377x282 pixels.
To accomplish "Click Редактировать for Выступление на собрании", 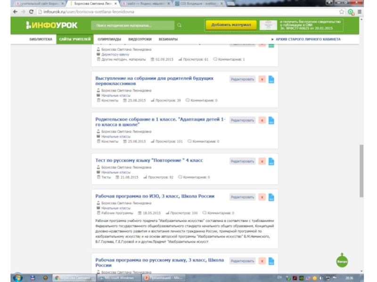I will pyautogui.click(x=242, y=79).
